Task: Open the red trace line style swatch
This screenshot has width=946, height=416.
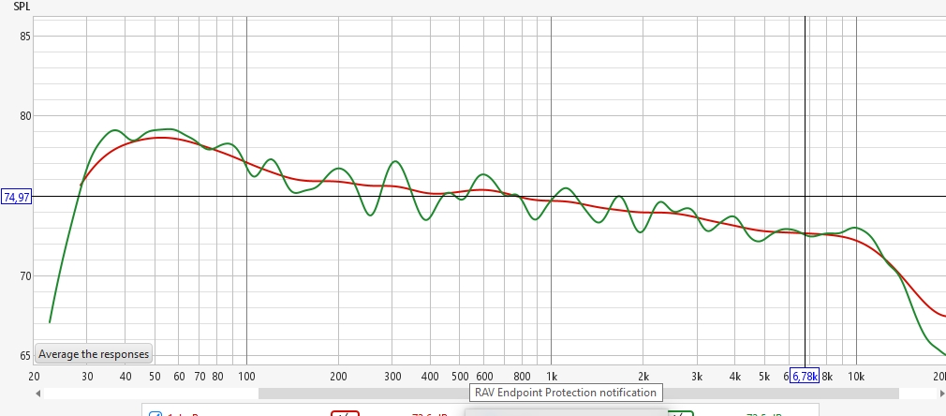Action: coord(345,413)
